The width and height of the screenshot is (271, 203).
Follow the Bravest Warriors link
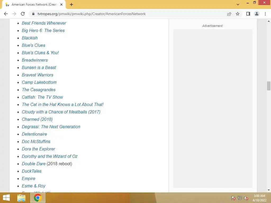pos(38,75)
